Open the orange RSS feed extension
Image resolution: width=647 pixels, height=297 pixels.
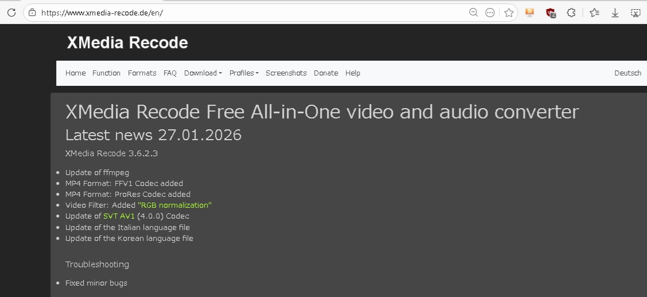tap(529, 13)
